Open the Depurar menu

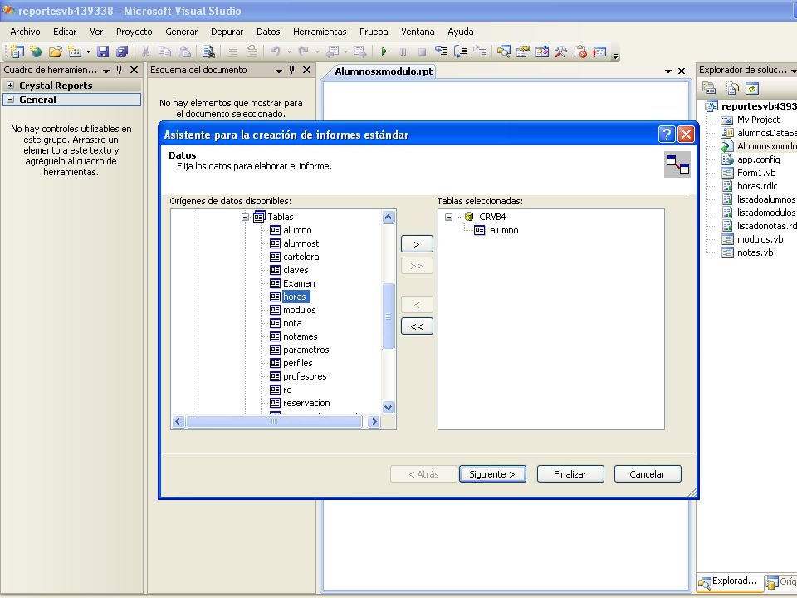[227, 32]
